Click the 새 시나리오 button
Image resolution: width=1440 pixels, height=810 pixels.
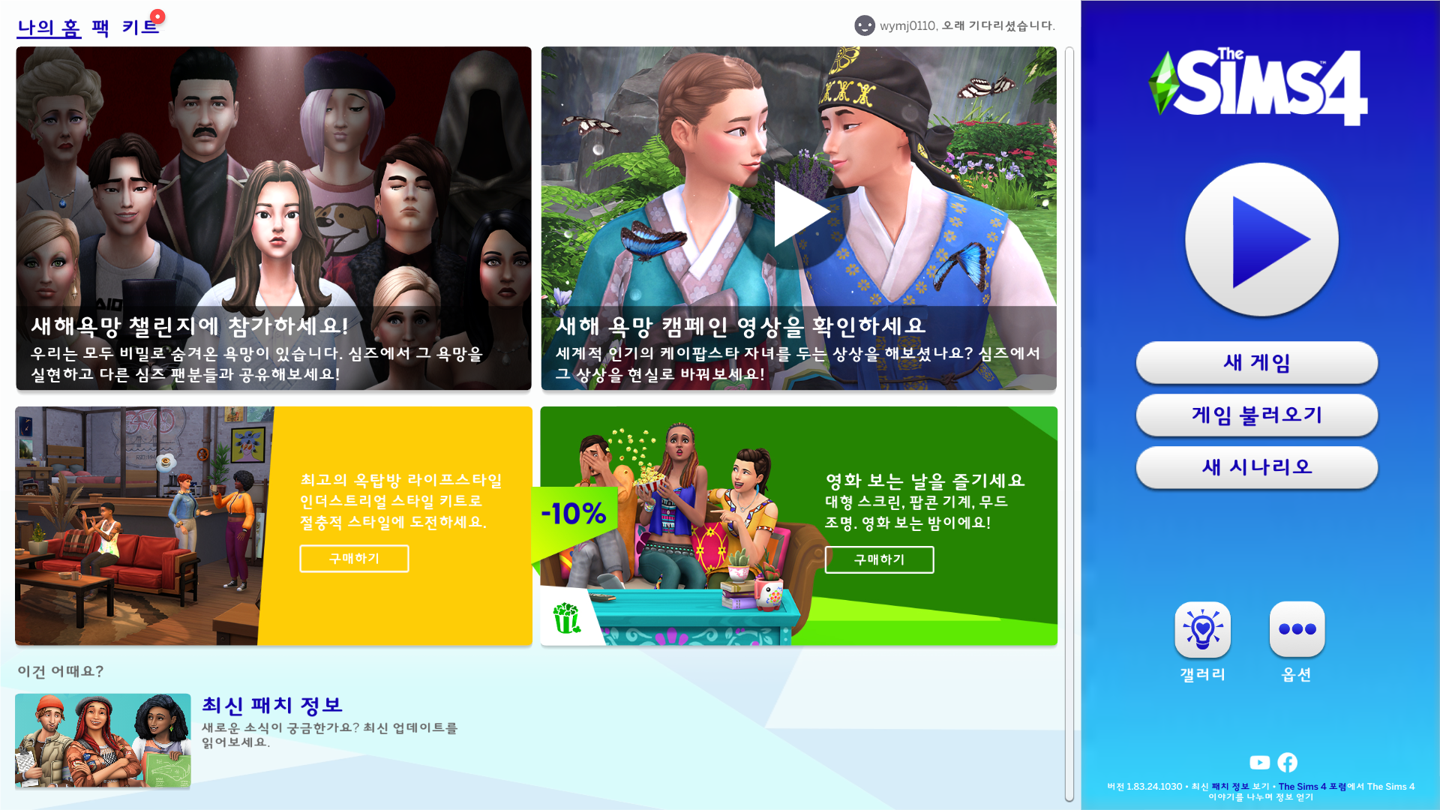pyautogui.click(x=1256, y=467)
